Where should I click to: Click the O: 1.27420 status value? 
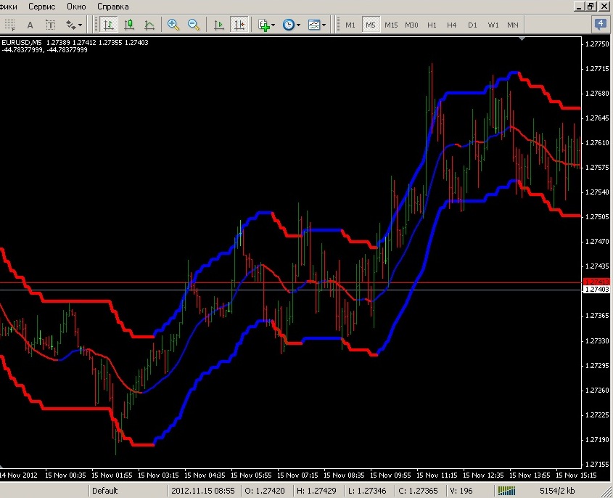point(265,491)
